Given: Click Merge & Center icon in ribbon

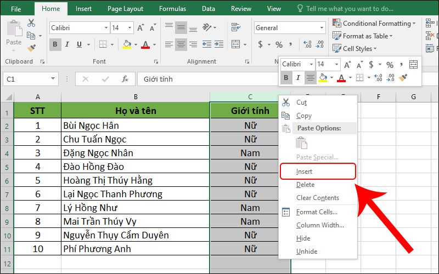Looking at the screenshot, I should (236, 44).
